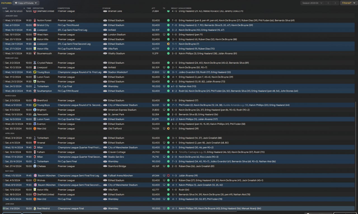The image size is (358, 214).
Task: Click the Southampton club badge
Action: (x=35, y=91)
